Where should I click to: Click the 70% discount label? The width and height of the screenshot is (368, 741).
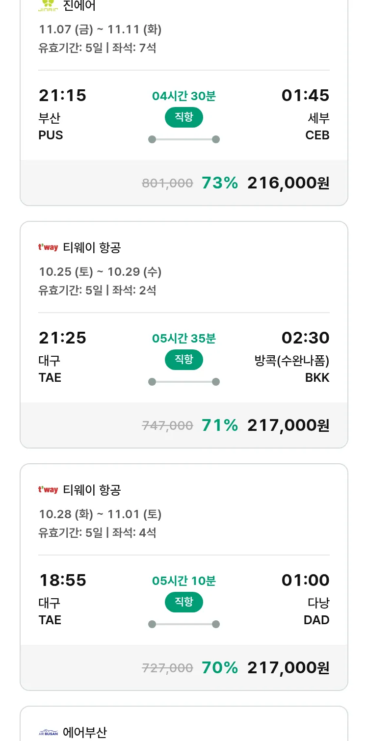(220, 668)
